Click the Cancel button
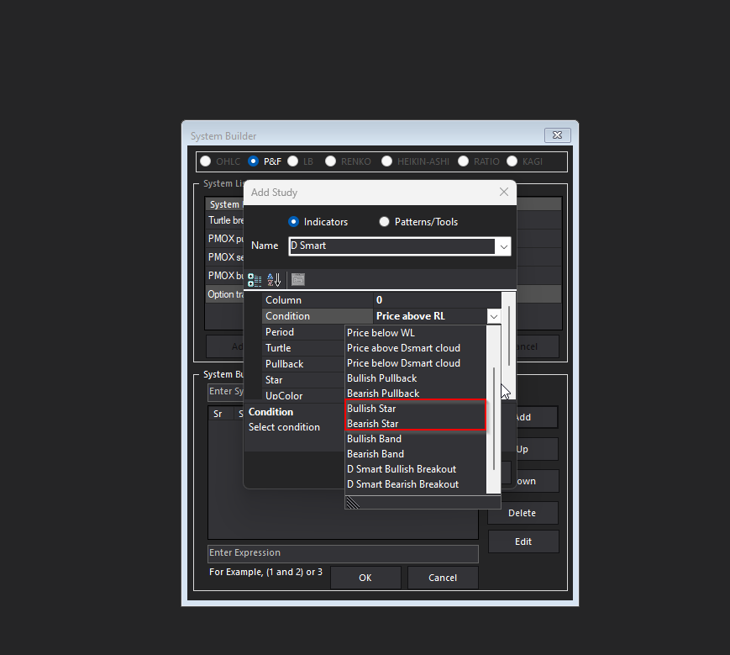The width and height of the screenshot is (730, 655). [x=443, y=578]
